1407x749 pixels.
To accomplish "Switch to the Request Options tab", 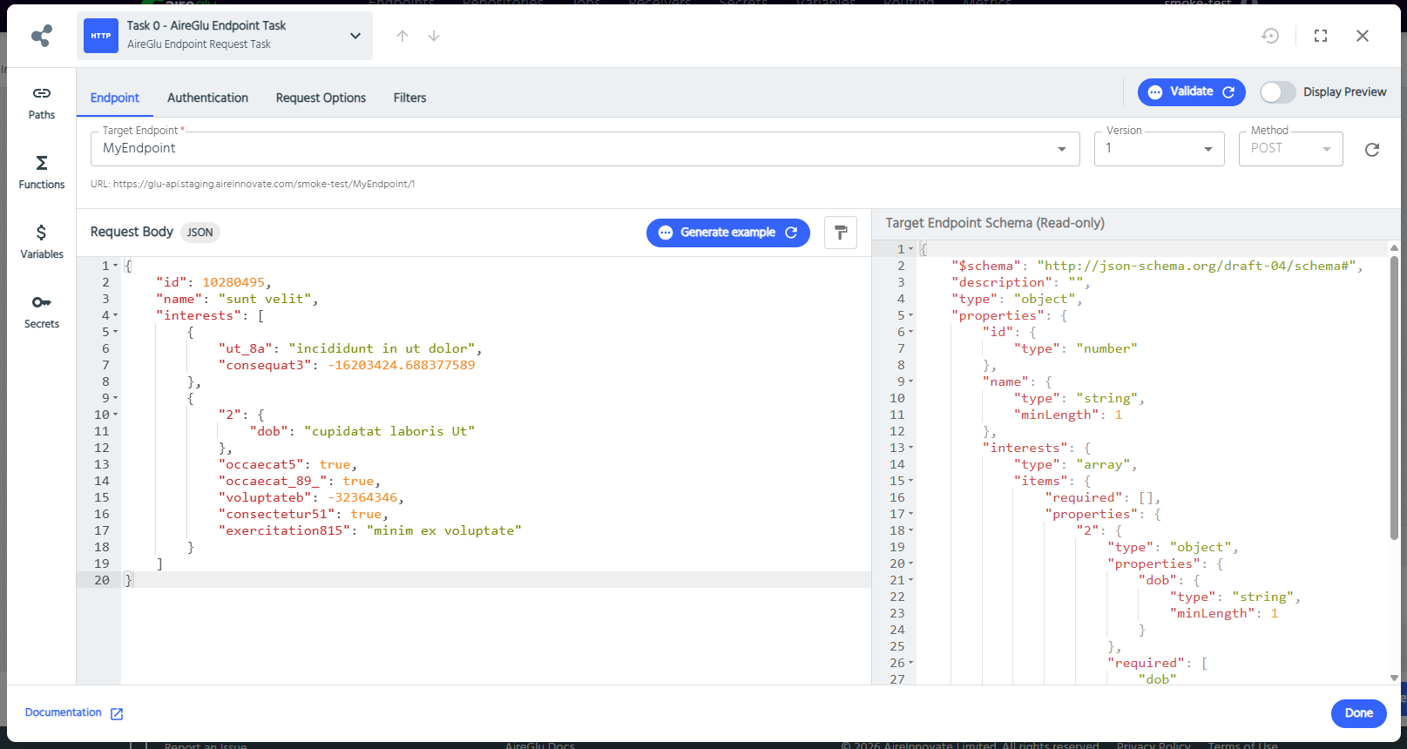I will coord(321,98).
